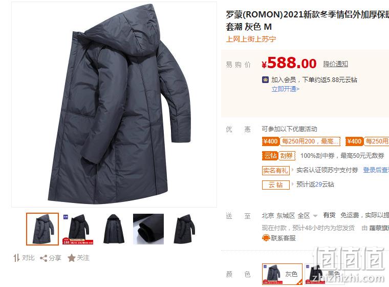Click the compare arrows icon

click(x=16, y=258)
